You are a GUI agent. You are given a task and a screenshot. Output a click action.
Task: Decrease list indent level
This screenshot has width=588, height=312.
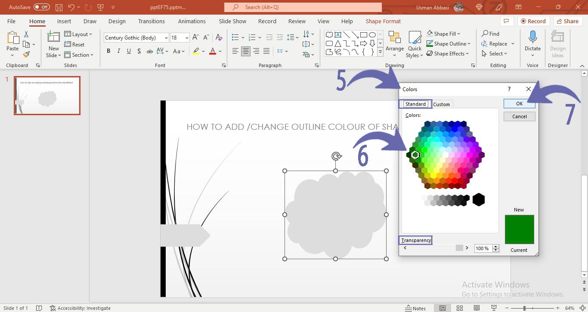pos(269,37)
